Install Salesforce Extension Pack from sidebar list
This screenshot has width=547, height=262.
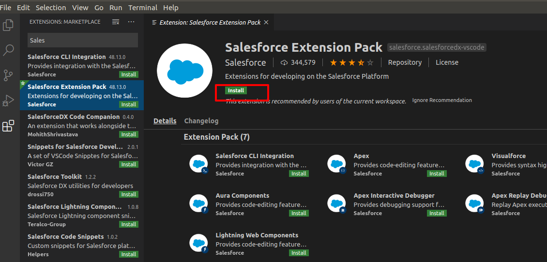(x=129, y=104)
